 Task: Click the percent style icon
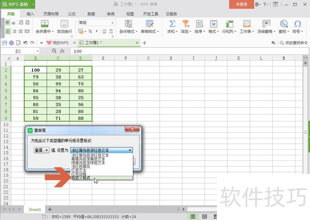(x=90, y=31)
